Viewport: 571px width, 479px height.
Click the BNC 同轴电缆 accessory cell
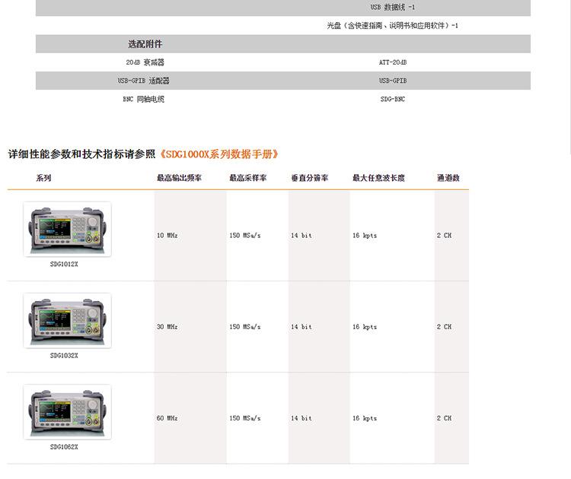[x=143, y=99]
